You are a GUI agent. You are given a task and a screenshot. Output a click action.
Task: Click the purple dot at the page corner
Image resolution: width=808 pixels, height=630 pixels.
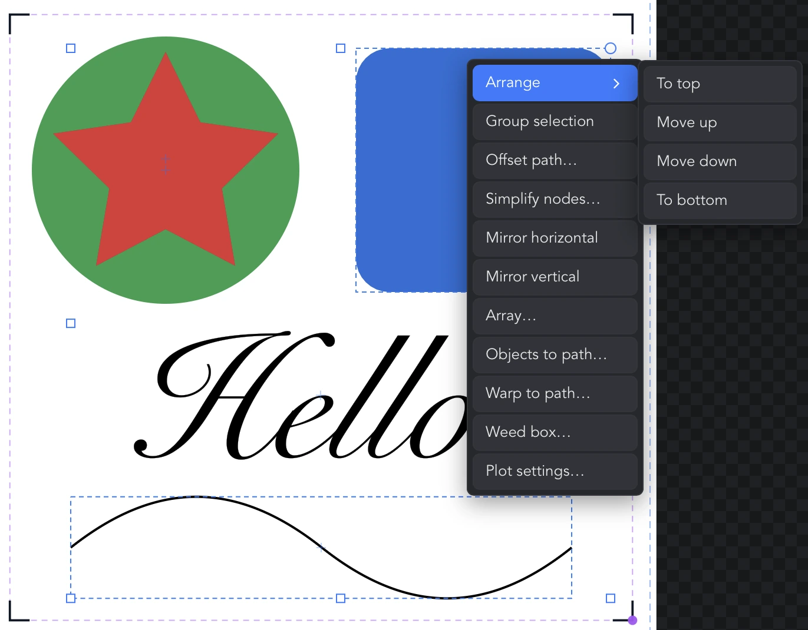pyautogui.click(x=632, y=620)
